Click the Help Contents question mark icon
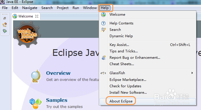Screen dimensions: 201x110 click(x=103, y=23)
